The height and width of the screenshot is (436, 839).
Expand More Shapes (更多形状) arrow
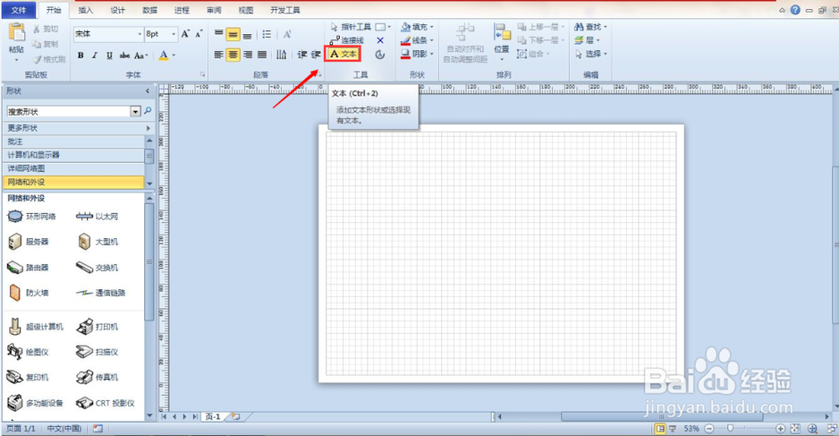point(149,128)
